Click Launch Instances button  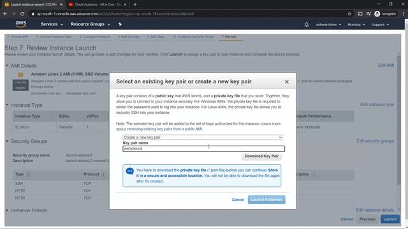266,199
